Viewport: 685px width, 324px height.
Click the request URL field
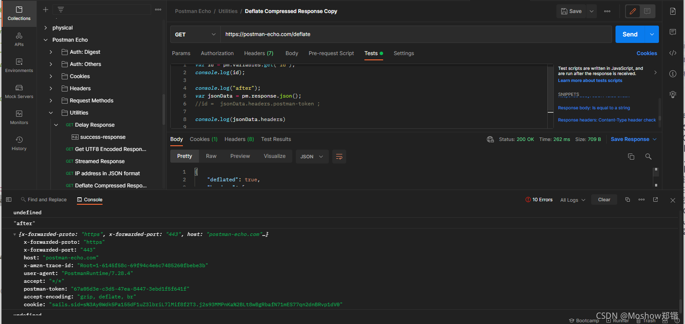tap(416, 34)
